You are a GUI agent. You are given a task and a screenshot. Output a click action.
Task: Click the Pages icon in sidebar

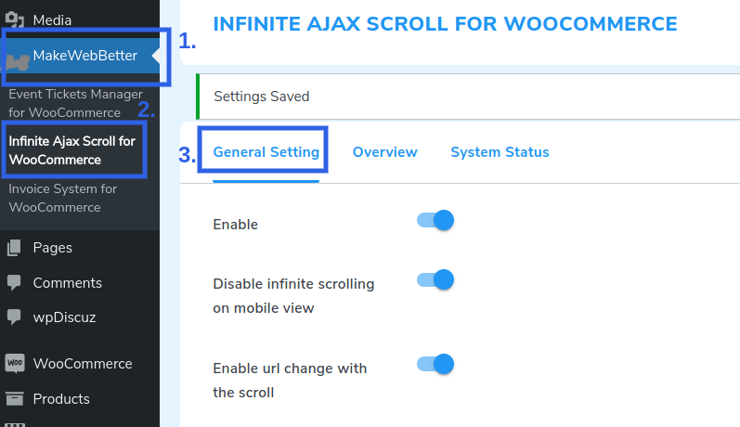coord(14,248)
